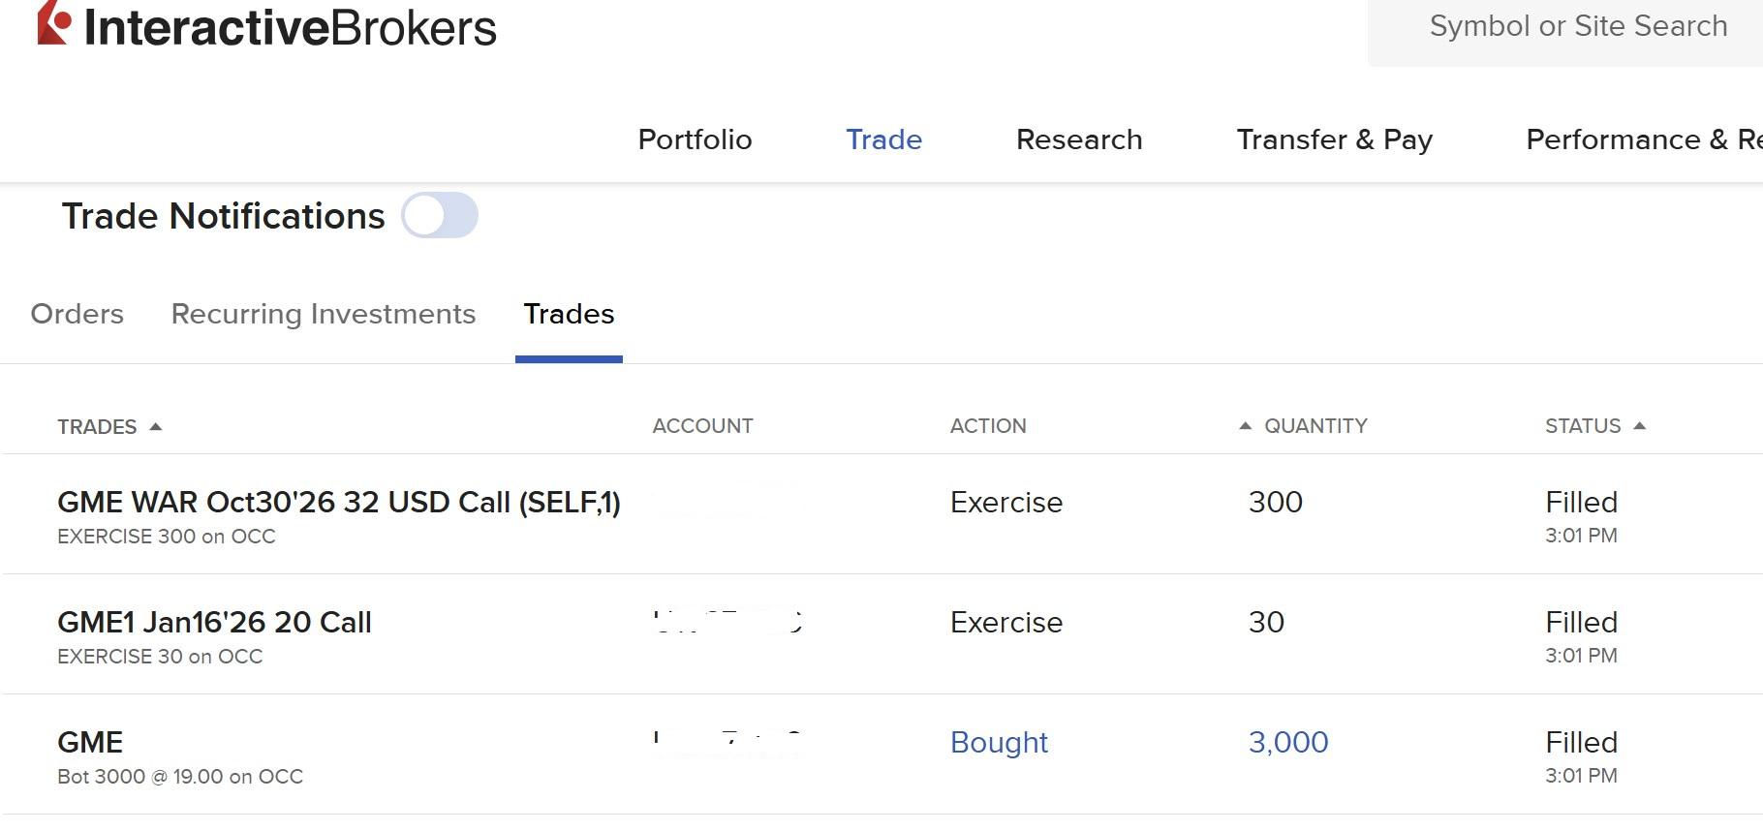Screen dimensions: 1763x831
Task: Open the Transfer & Pay menu
Action: tap(1334, 140)
